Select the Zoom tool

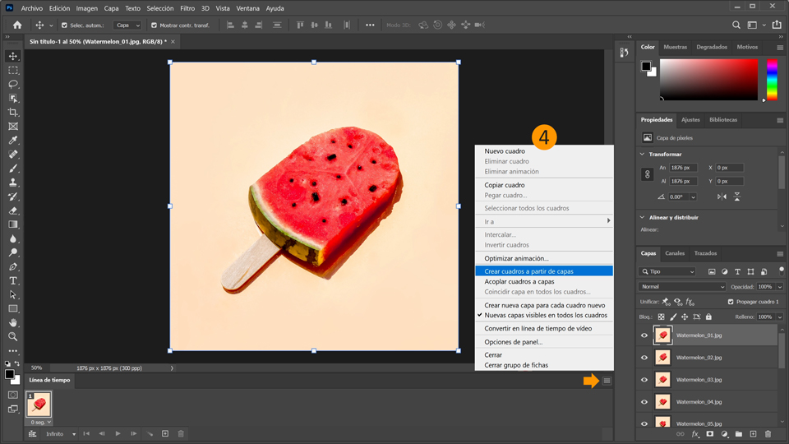[x=13, y=336]
